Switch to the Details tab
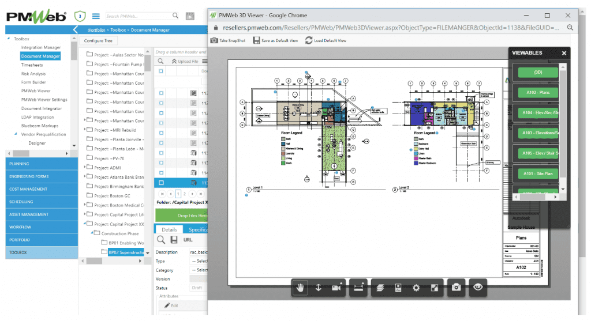Screen dimensions: 591x321 169,229
